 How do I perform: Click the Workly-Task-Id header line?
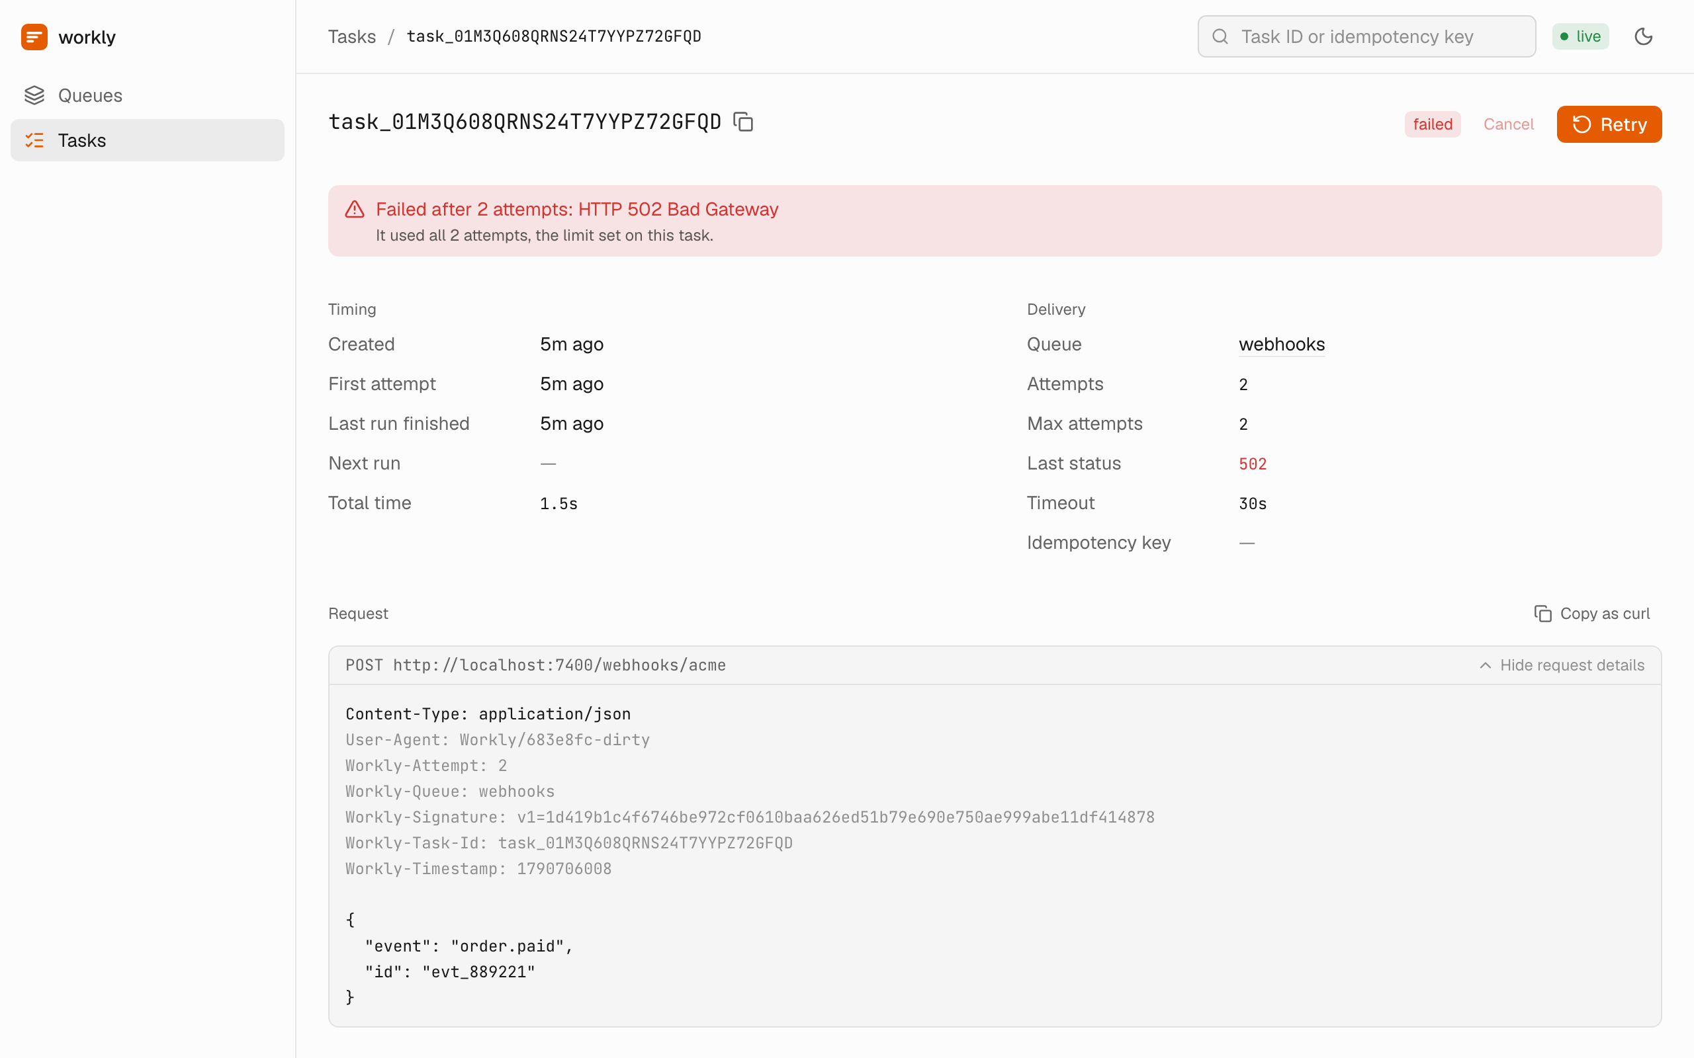coord(569,843)
